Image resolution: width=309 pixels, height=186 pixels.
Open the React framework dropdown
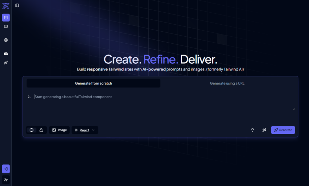[85, 130]
